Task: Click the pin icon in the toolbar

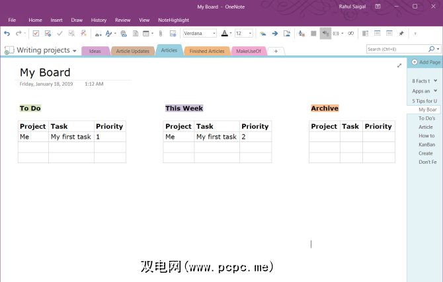Action: [401, 33]
